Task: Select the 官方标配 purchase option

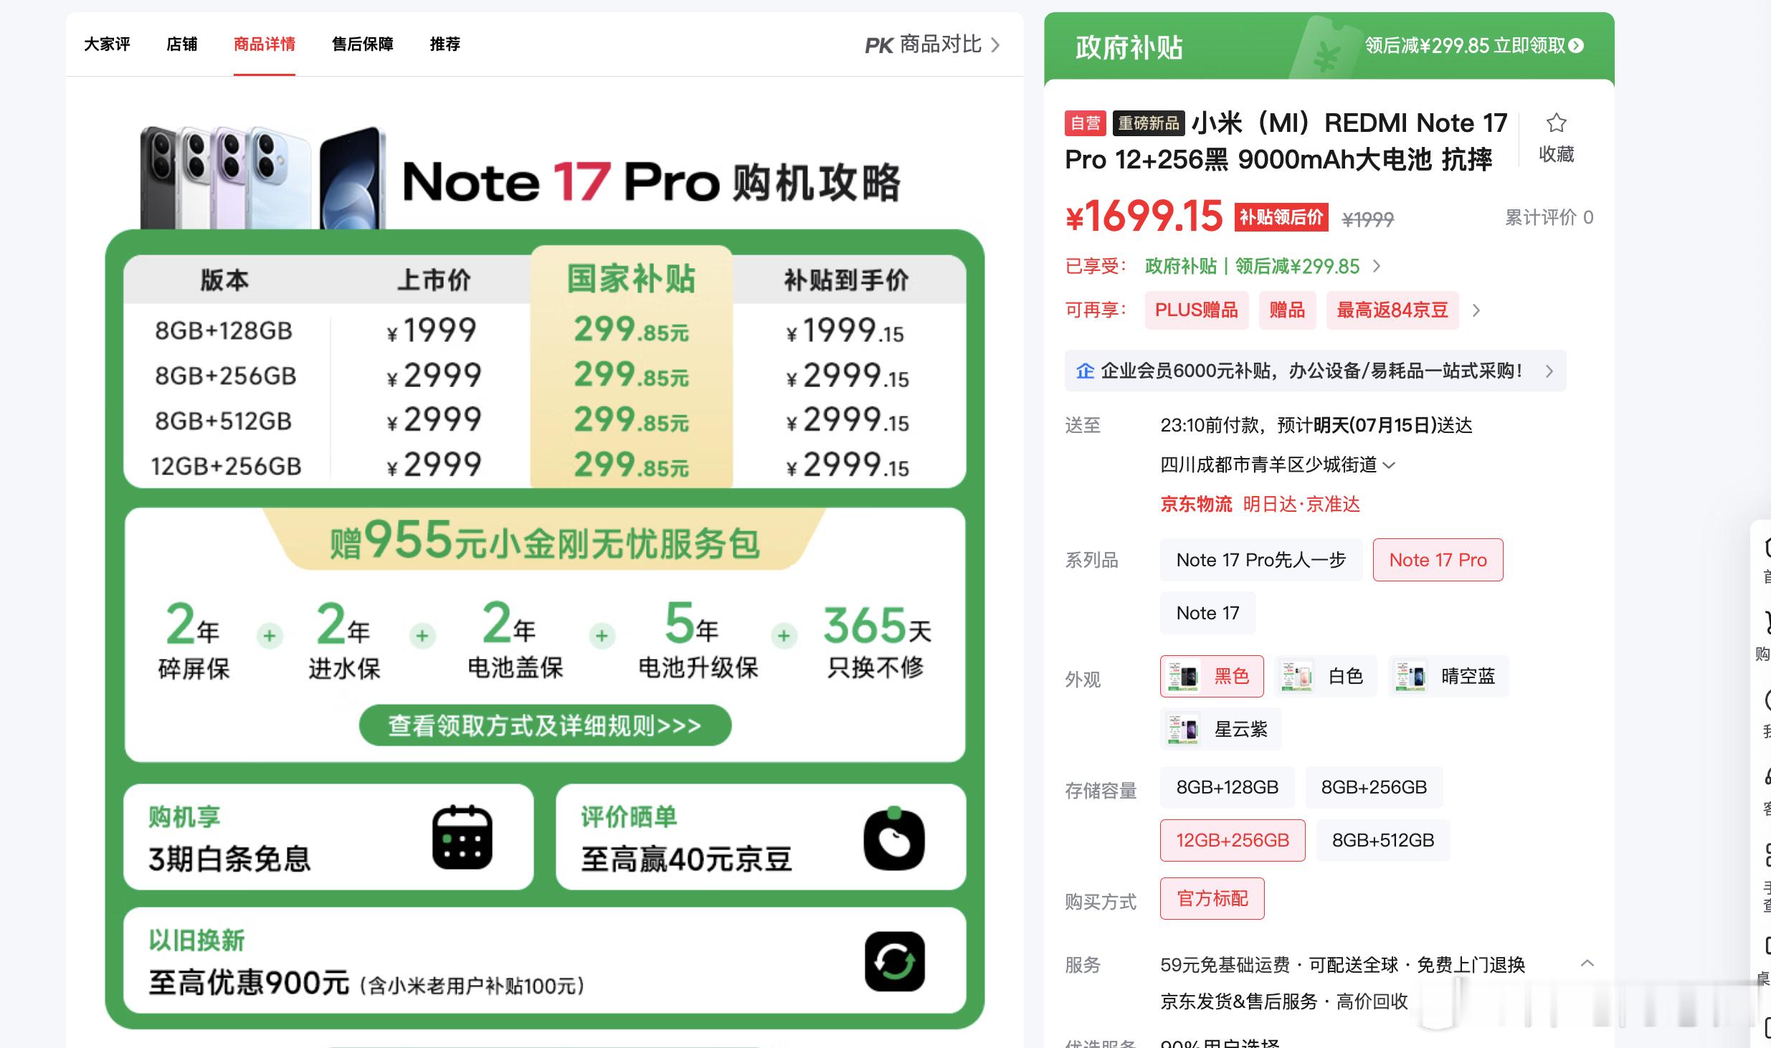Action: (x=1212, y=898)
